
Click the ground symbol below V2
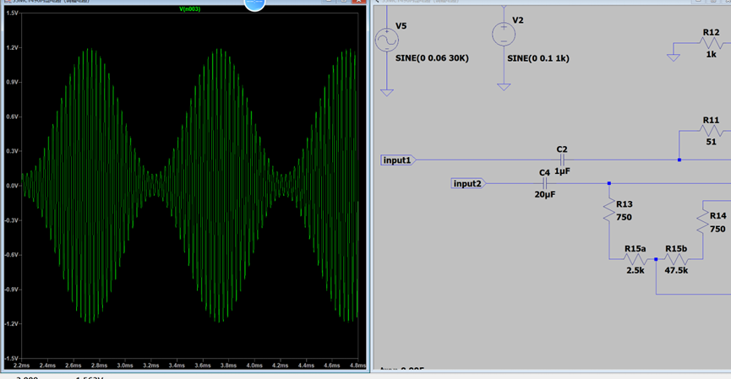504,87
